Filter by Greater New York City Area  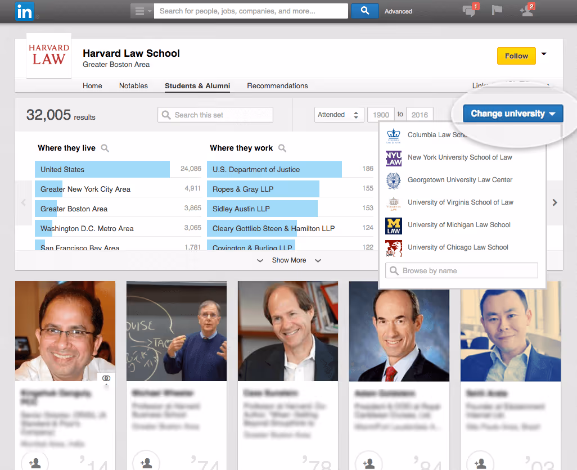pyautogui.click(x=119, y=189)
